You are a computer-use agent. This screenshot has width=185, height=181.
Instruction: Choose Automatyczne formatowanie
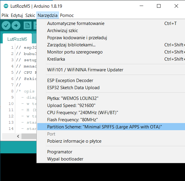111,23
